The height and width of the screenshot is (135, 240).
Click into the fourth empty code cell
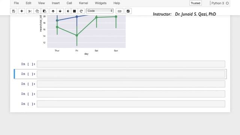pyautogui.click(x=131, y=94)
